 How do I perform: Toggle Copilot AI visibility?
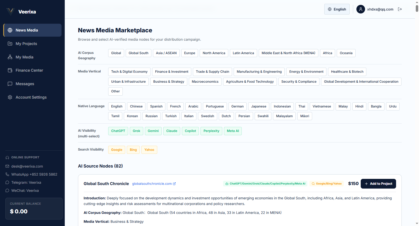coord(190,131)
